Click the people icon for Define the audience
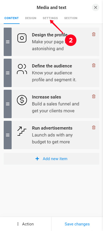This screenshot has width=103, height=231. [x=22, y=69]
